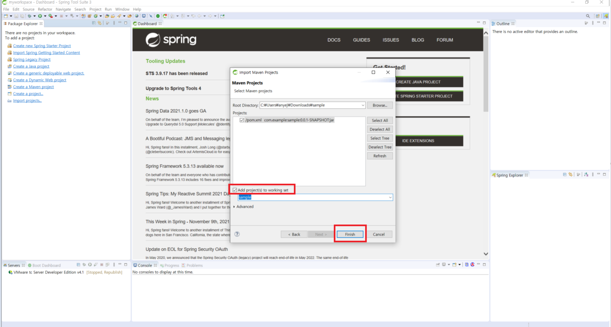Click the Select Tree button
Viewport: 611px width, 327px height.
point(380,138)
